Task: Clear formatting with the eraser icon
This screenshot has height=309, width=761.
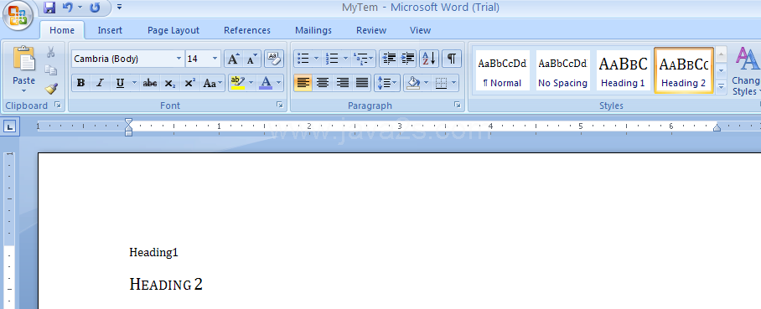Action: pos(274,59)
